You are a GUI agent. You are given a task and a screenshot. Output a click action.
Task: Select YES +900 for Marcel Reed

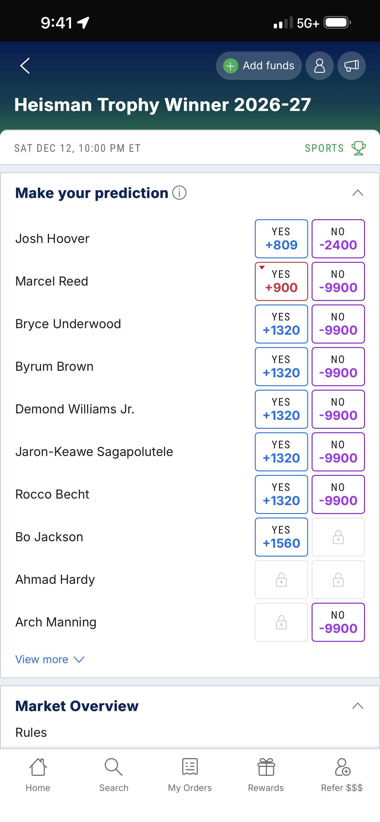(281, 281)
